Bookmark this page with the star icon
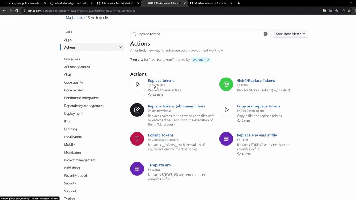This screenshot has width=356, height=200. (x=349, y=11)
